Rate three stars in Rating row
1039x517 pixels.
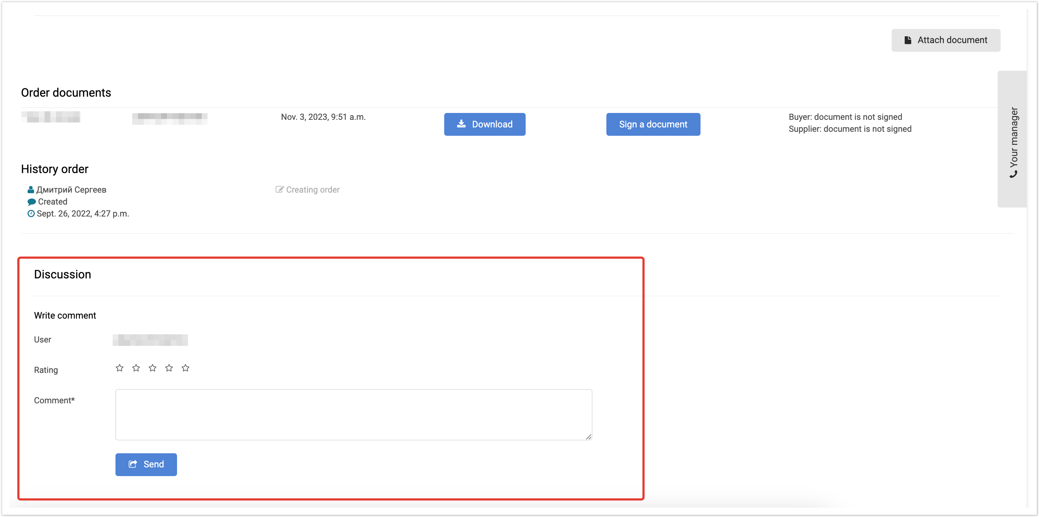tap(152, 368)
